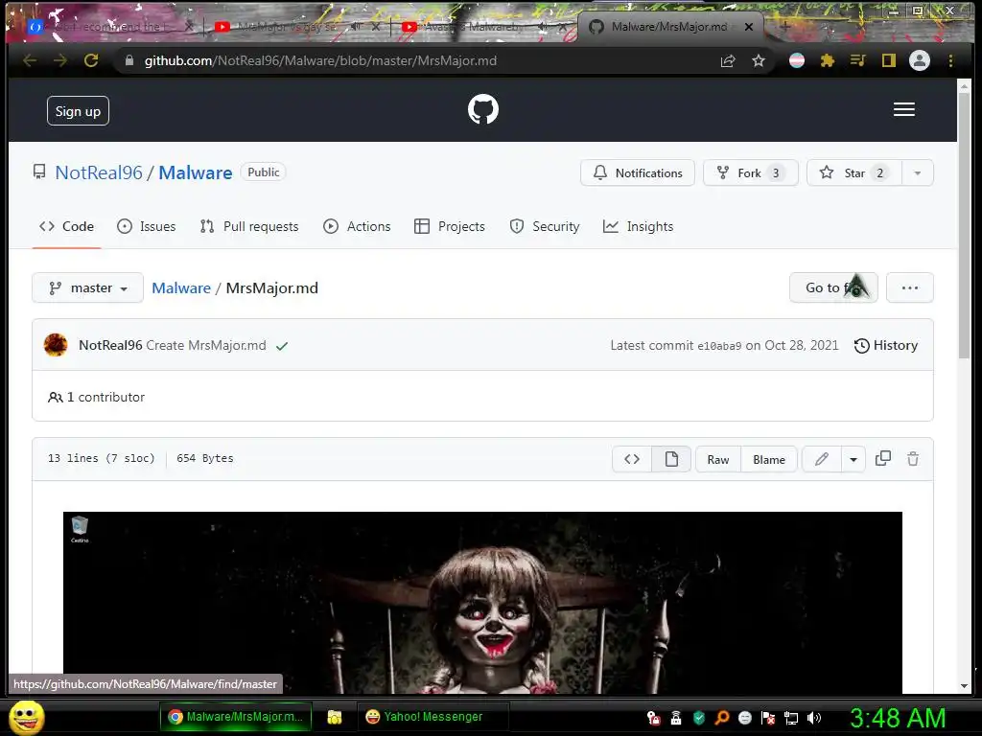This screenshot has height=736, width=982.
Task: Go to GitHub home via Octocat logo
Action: pos(483,109)
